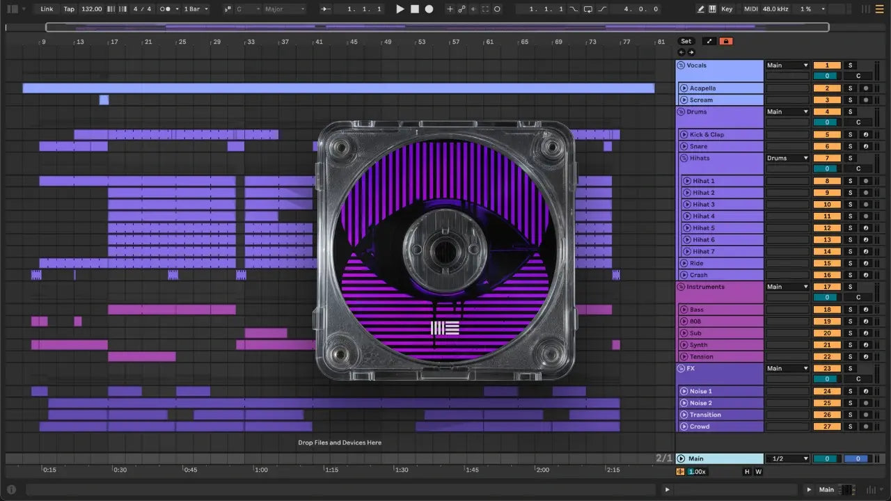The width and height of the screenshot is (891, 501).
Task: Open the 1 Bar quantization menu
Action: tap(196, 9)
